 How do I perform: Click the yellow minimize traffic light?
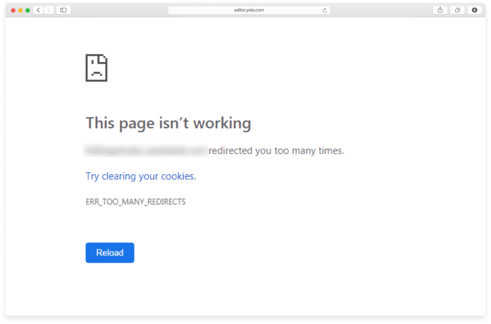tap(20, 10)
